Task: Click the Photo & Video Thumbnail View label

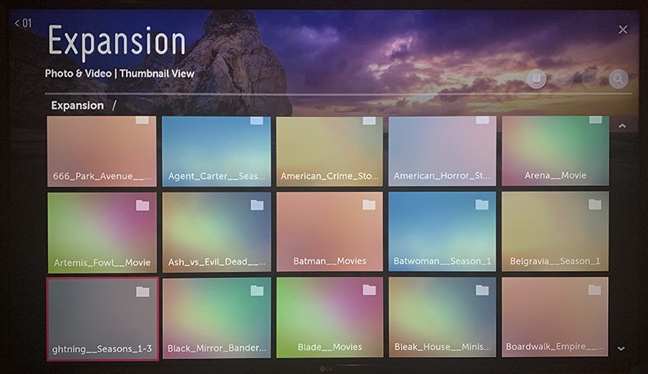Action: (119, 74)
